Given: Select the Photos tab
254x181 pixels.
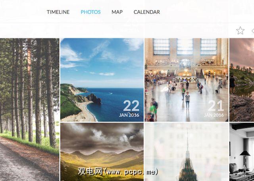Looking at the screenshot, I should 90,12.
